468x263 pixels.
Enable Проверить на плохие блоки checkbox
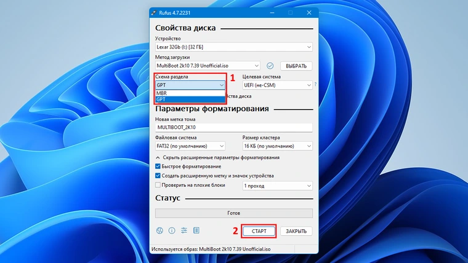158,185
